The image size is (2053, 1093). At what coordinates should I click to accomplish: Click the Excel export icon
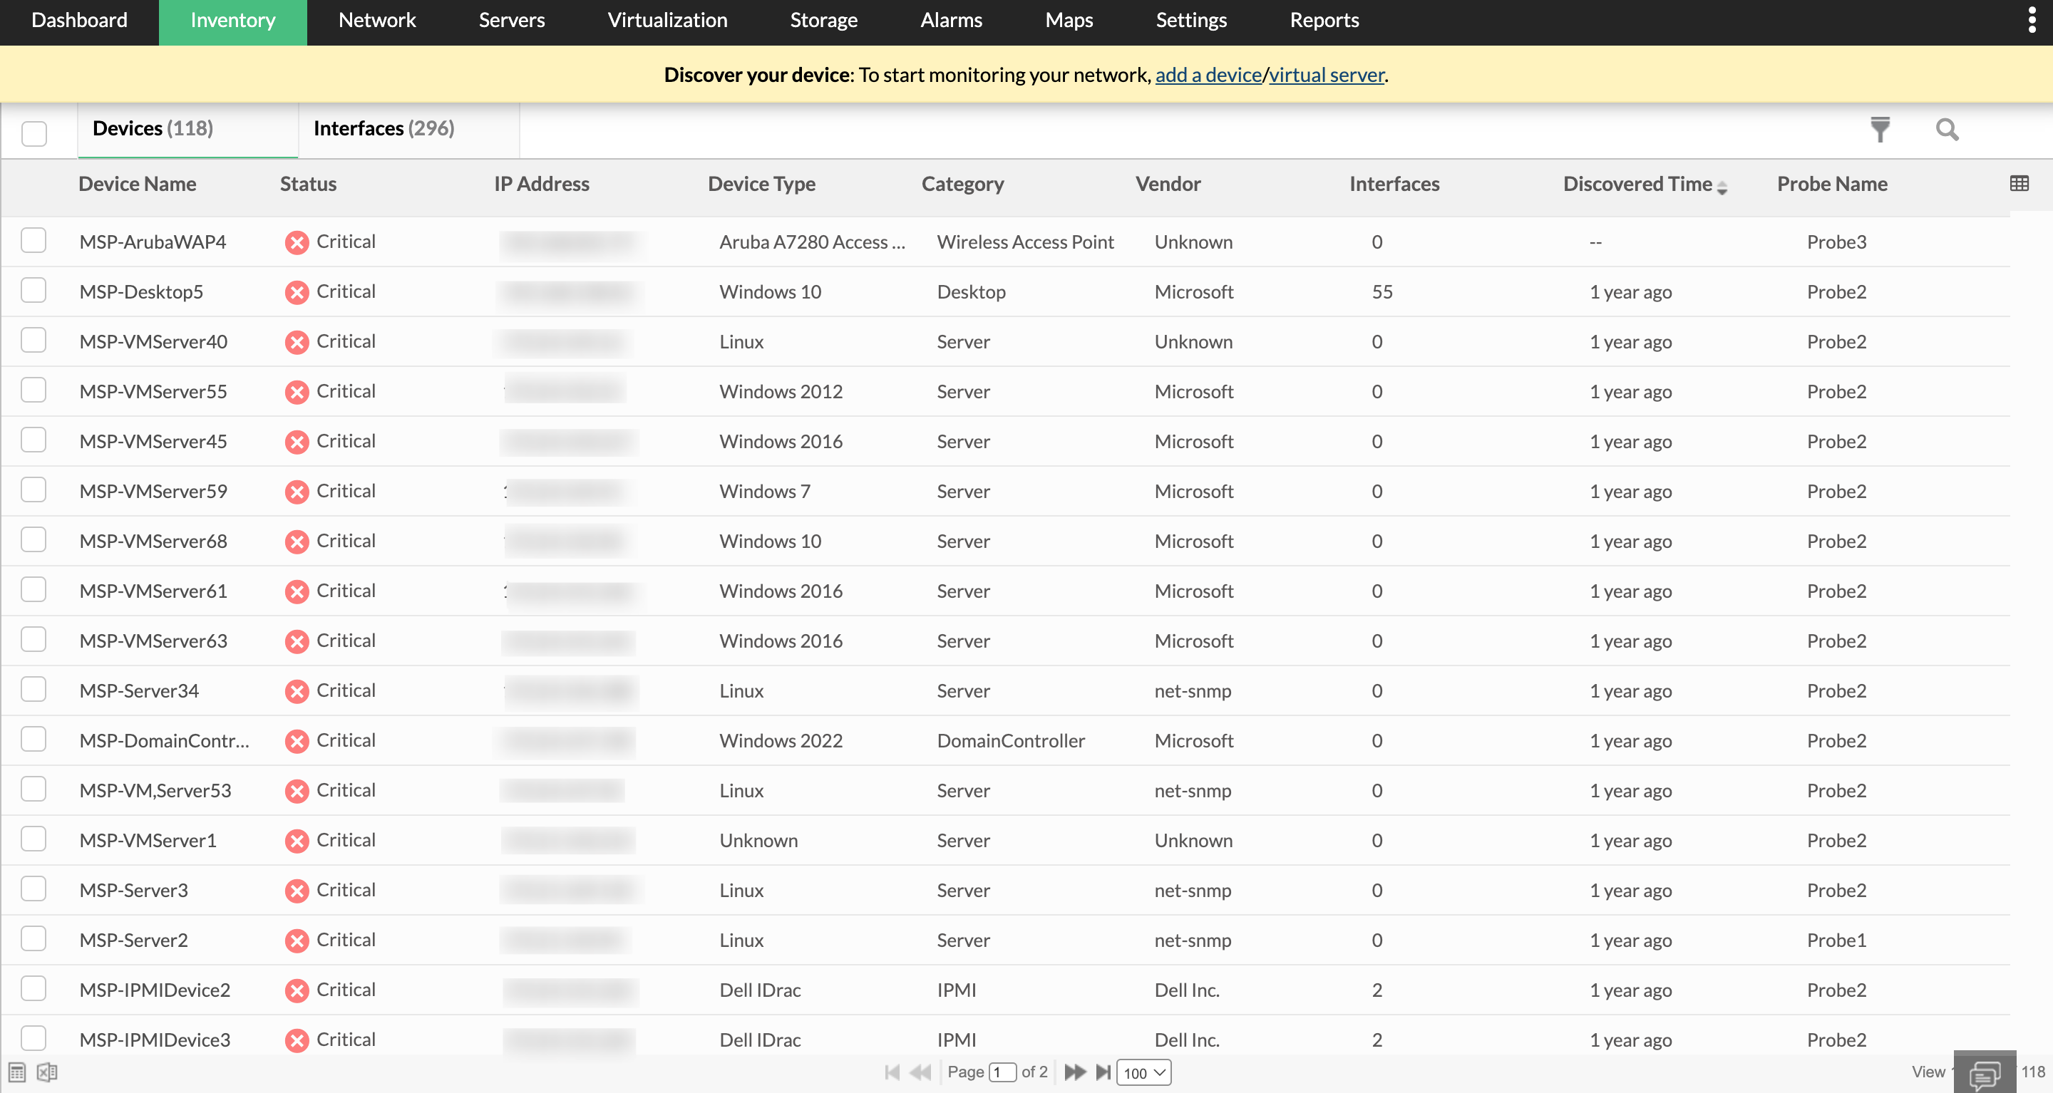pyautogui.click(x=47, y=1072)
